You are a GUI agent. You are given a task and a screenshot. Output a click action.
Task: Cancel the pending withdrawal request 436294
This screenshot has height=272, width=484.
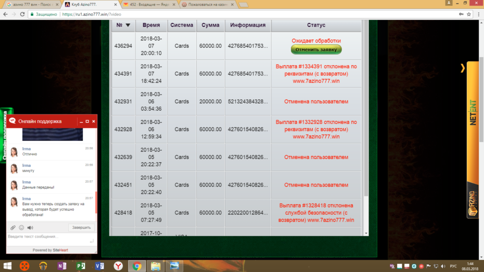coord(316,49)
